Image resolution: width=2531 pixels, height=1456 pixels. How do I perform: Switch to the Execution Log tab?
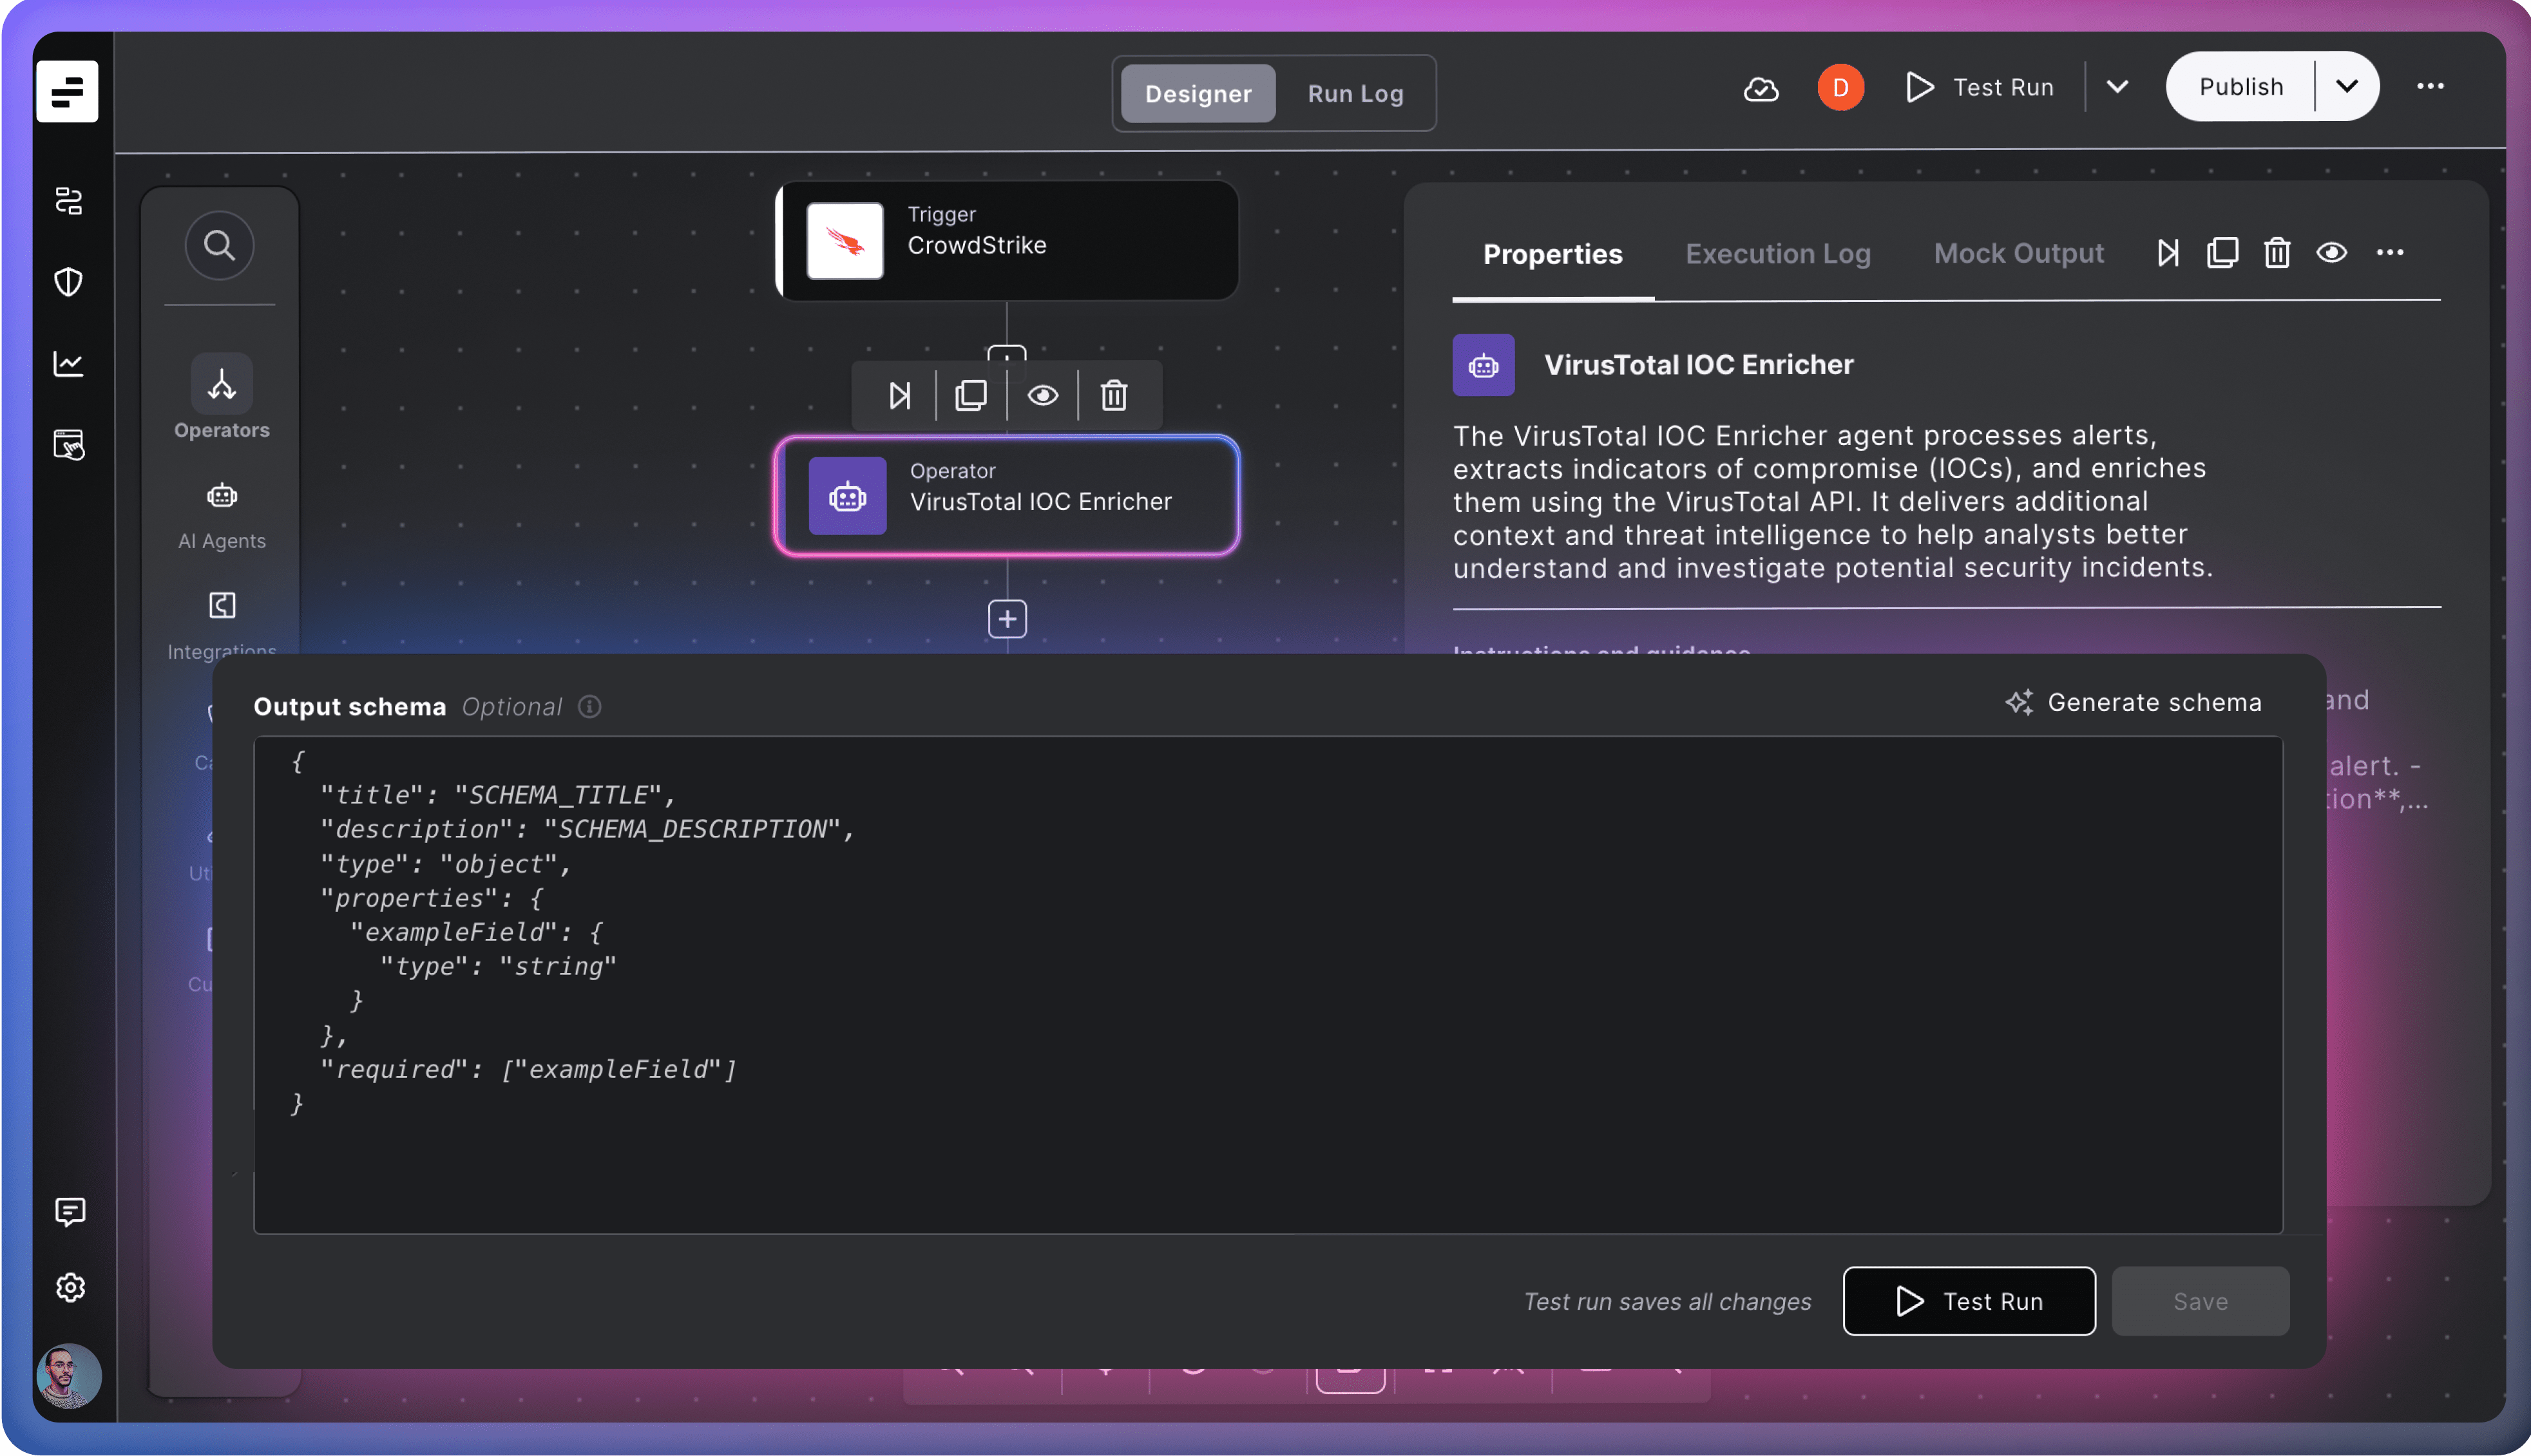pyautogui.click(x=1777, y=254)
